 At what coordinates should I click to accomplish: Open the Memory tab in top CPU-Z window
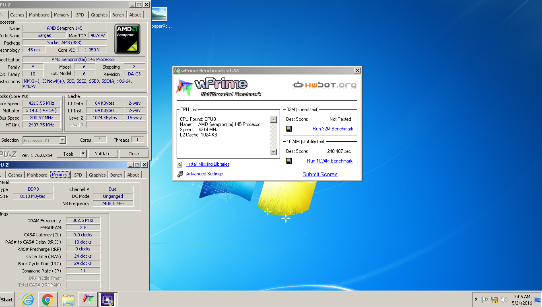pos(62,15)
